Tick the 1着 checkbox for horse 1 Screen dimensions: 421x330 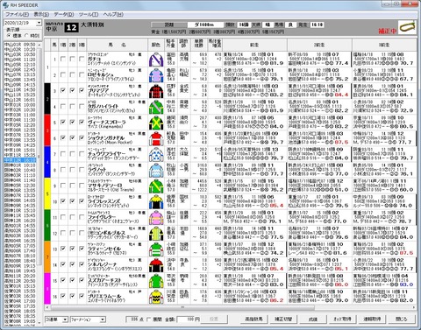[x=63, y=60]
